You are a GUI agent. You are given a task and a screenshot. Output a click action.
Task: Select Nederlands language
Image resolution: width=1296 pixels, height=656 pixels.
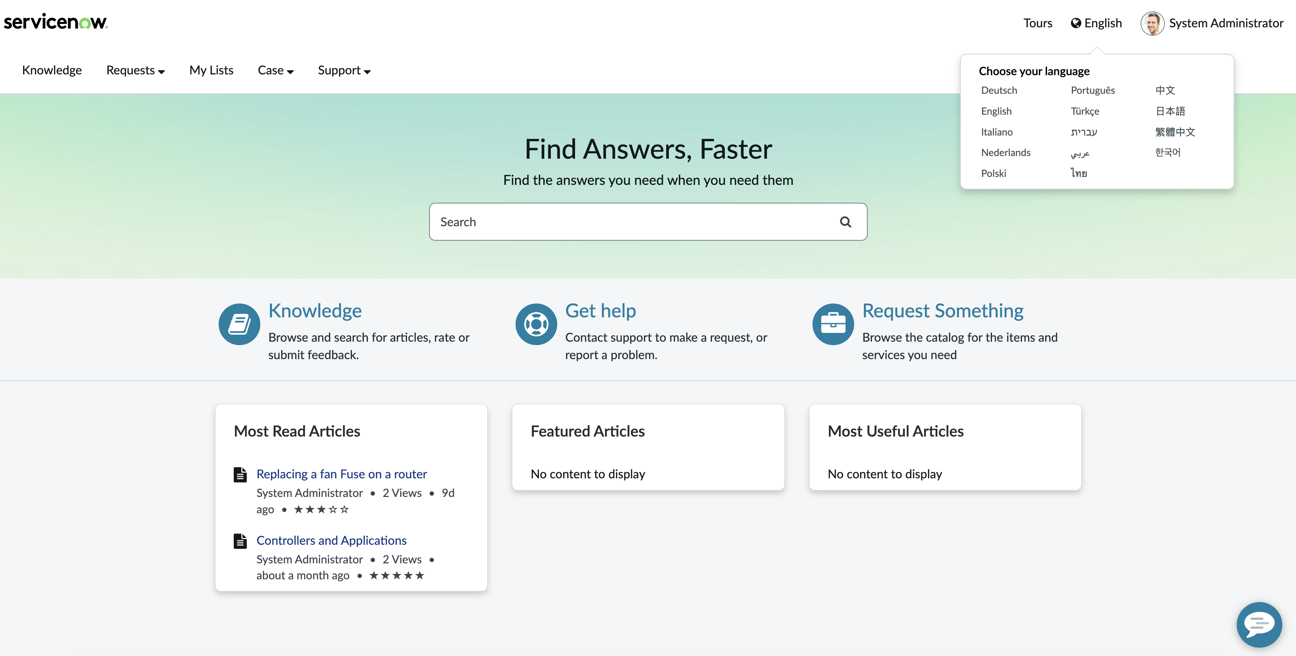[1006, 153]
